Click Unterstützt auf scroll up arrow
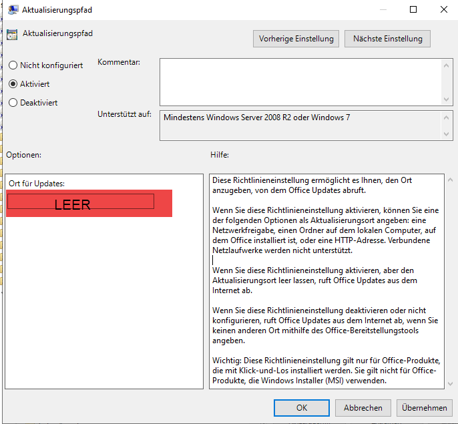The width and height of the screenshot is (458, 424). [x=446, y=118]
